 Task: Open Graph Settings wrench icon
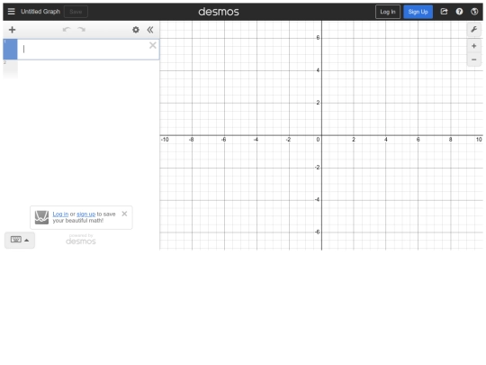474,30
